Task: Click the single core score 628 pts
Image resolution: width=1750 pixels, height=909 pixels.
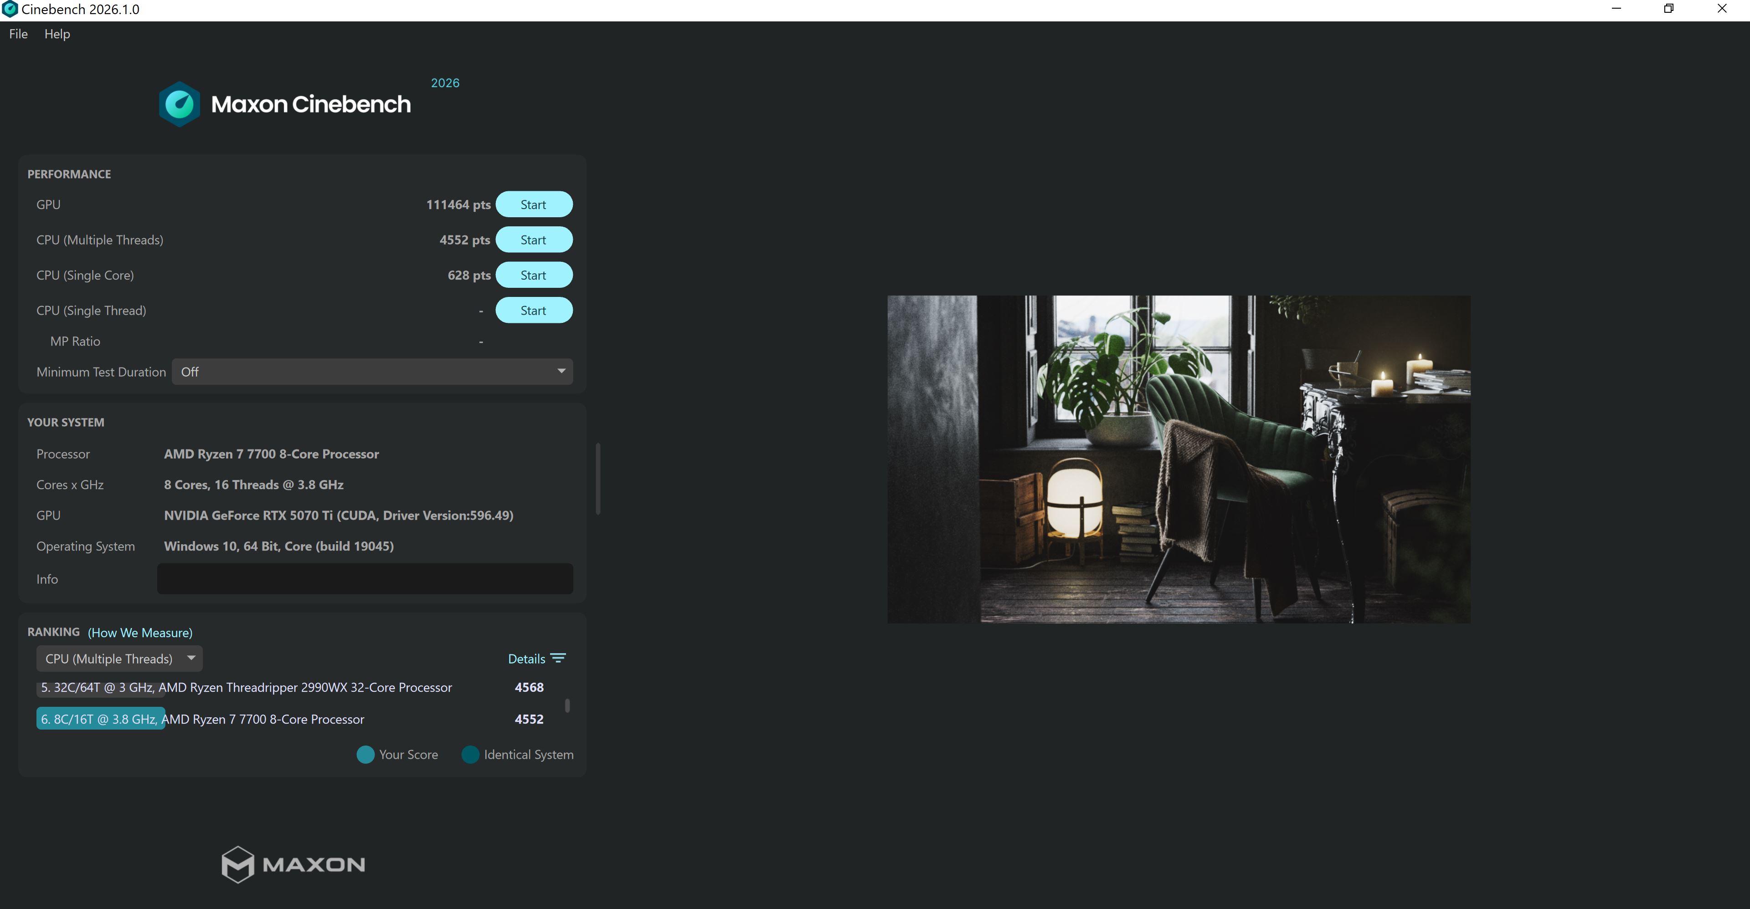Action: click(469, 275)
